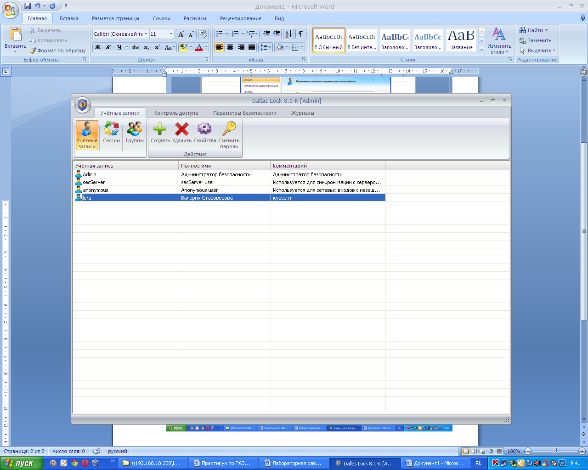Select the lera account row

[229, 198]
